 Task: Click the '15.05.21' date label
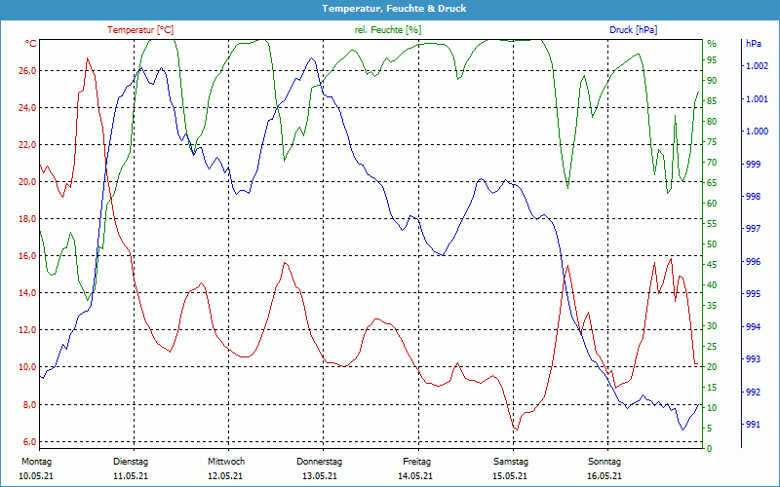point(510,476)
